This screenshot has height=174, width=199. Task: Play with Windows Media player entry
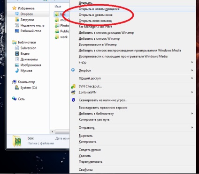(133, 56)
